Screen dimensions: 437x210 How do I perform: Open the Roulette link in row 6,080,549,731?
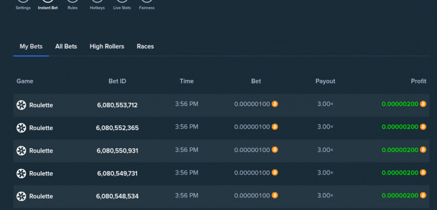click(x=41, y=173)
